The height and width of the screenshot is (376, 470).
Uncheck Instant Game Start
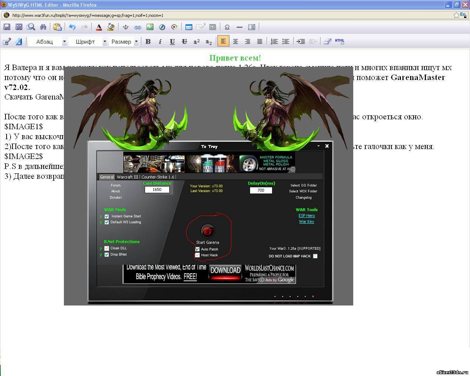pyautogui.click(x=107, y=216)
